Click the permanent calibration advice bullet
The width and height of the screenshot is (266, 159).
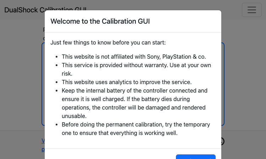click(136, 129)
